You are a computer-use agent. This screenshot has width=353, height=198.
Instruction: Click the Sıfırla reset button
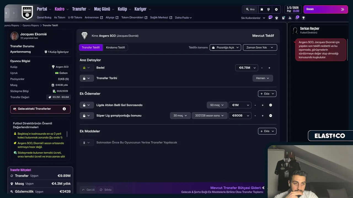click(105, 190)
